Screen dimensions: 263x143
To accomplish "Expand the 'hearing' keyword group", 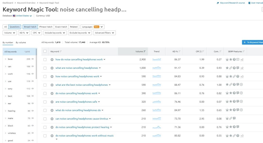I will (x=5, y=111).
